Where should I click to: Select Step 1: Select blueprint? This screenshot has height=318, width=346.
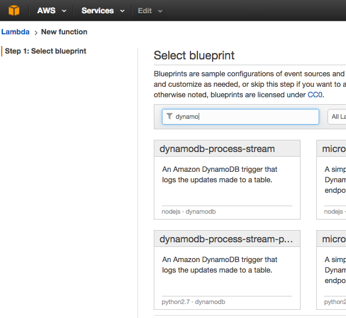coord(45,51)
